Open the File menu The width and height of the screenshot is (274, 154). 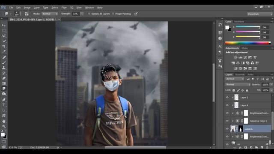click(x=11, y=8)
